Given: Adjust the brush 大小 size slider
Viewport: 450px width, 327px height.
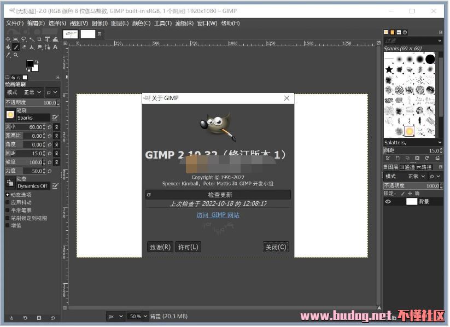Looking at the screenshot, I should point(26,127).
